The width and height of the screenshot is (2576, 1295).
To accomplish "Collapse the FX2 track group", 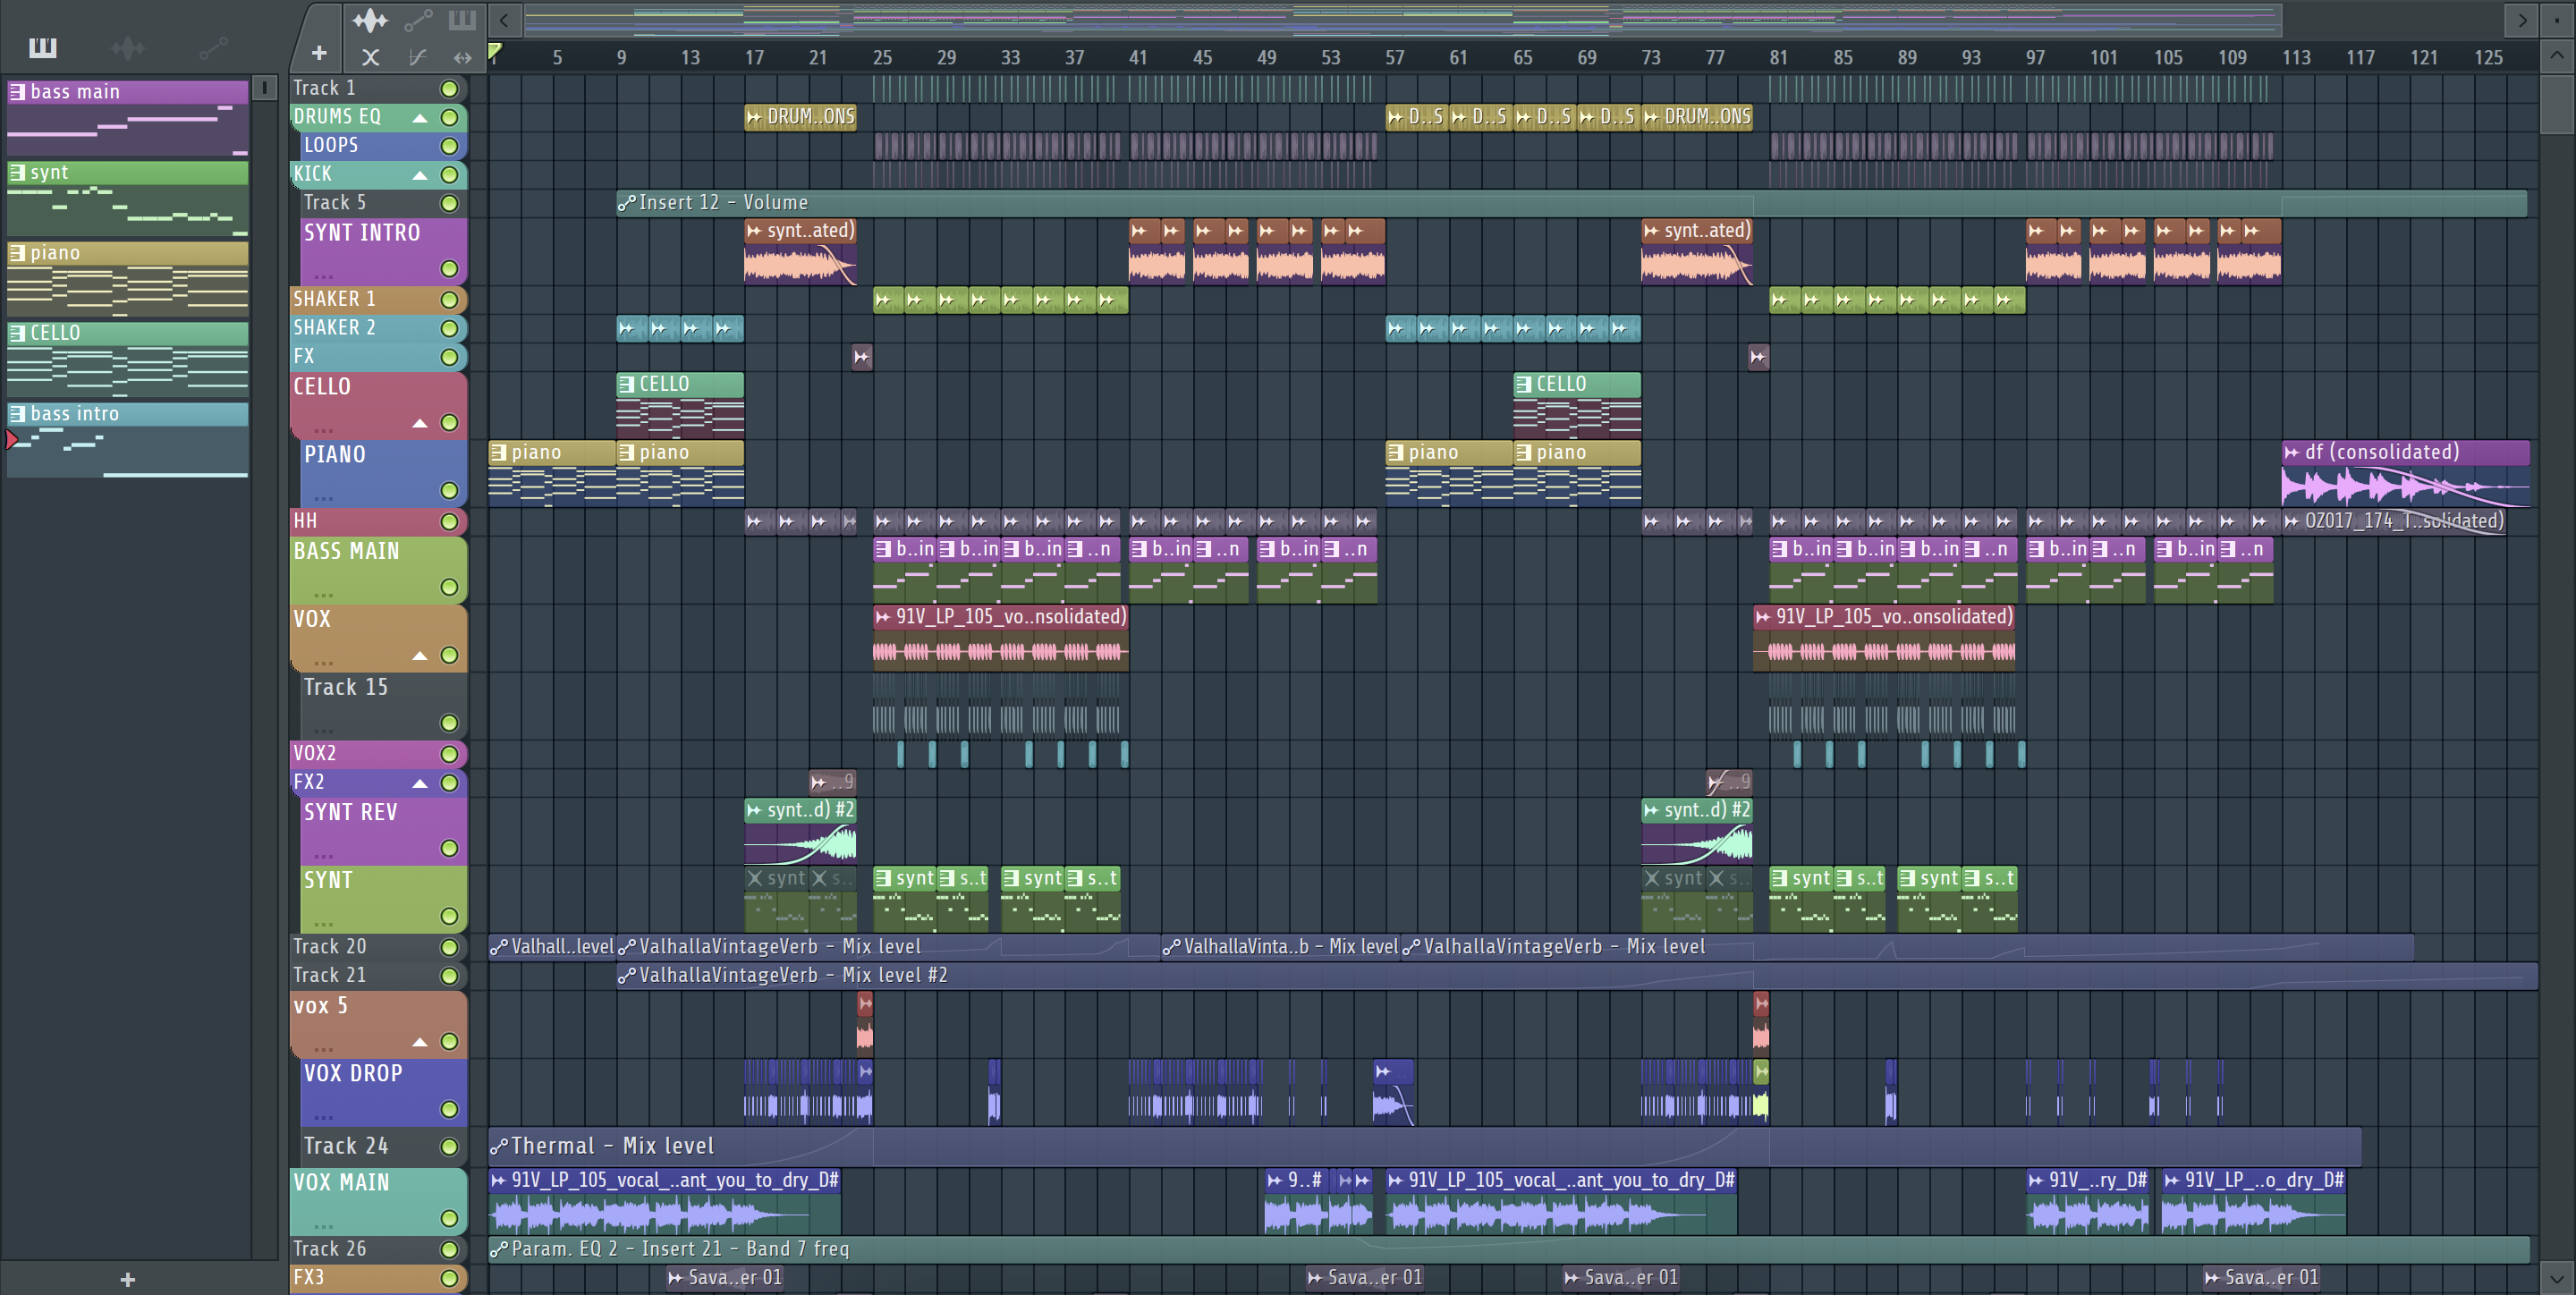I will [x=420, y=783].
